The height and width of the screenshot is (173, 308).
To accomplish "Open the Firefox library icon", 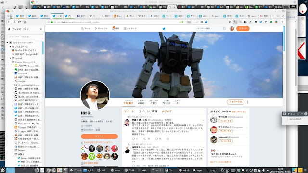I will tap(230, 22).
